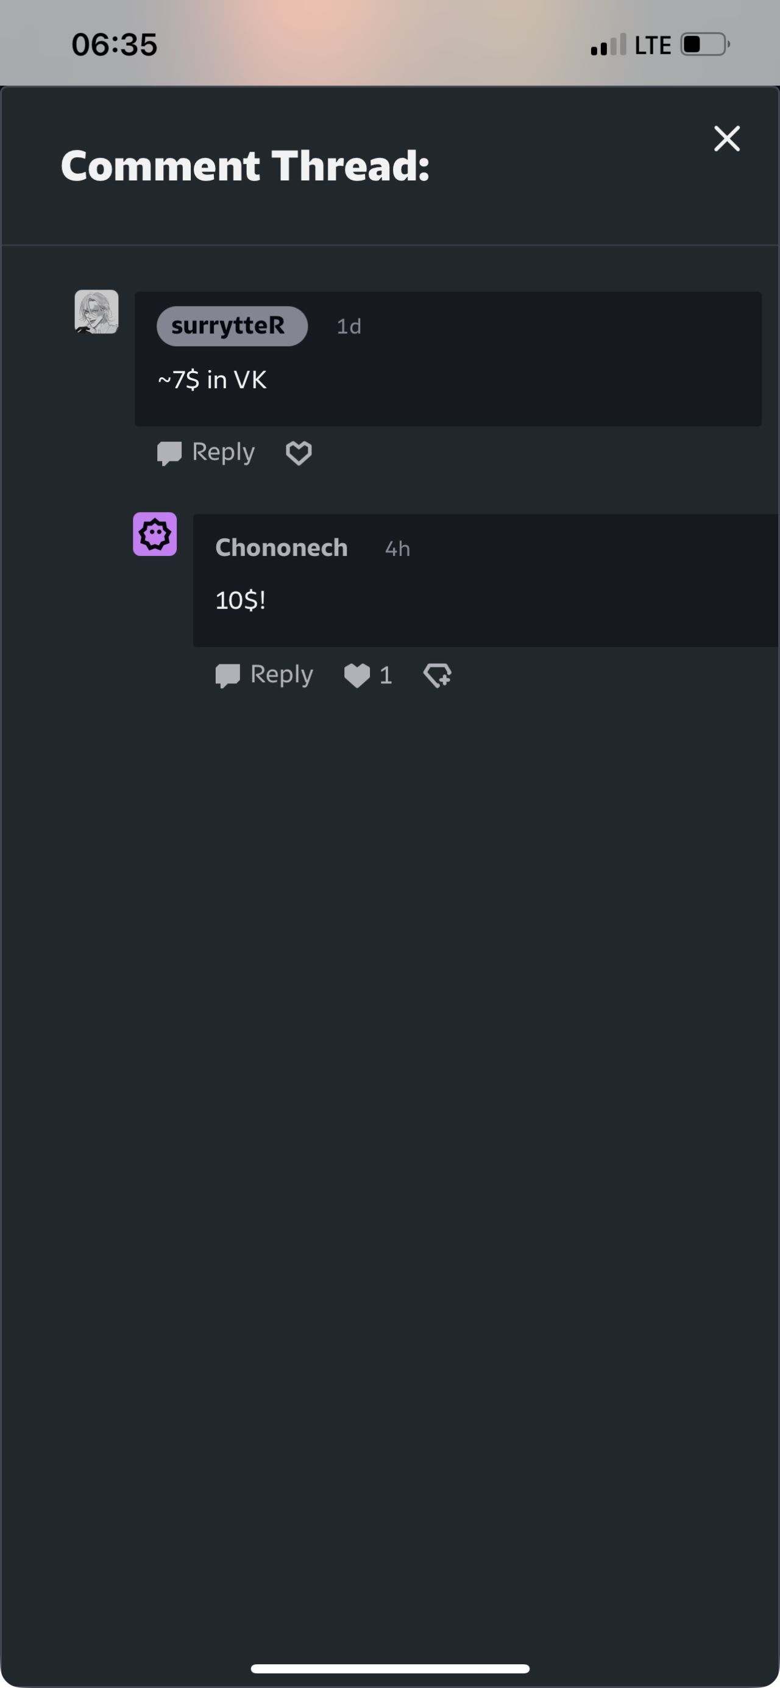Tap the clock showing 06:35
Screen dimensions: 780x1688
(115, 45)
